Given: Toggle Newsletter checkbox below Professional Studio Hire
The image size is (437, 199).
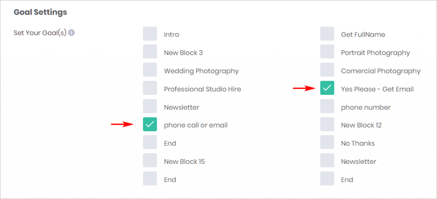Looking at the screenshot, I should [150, 106].
